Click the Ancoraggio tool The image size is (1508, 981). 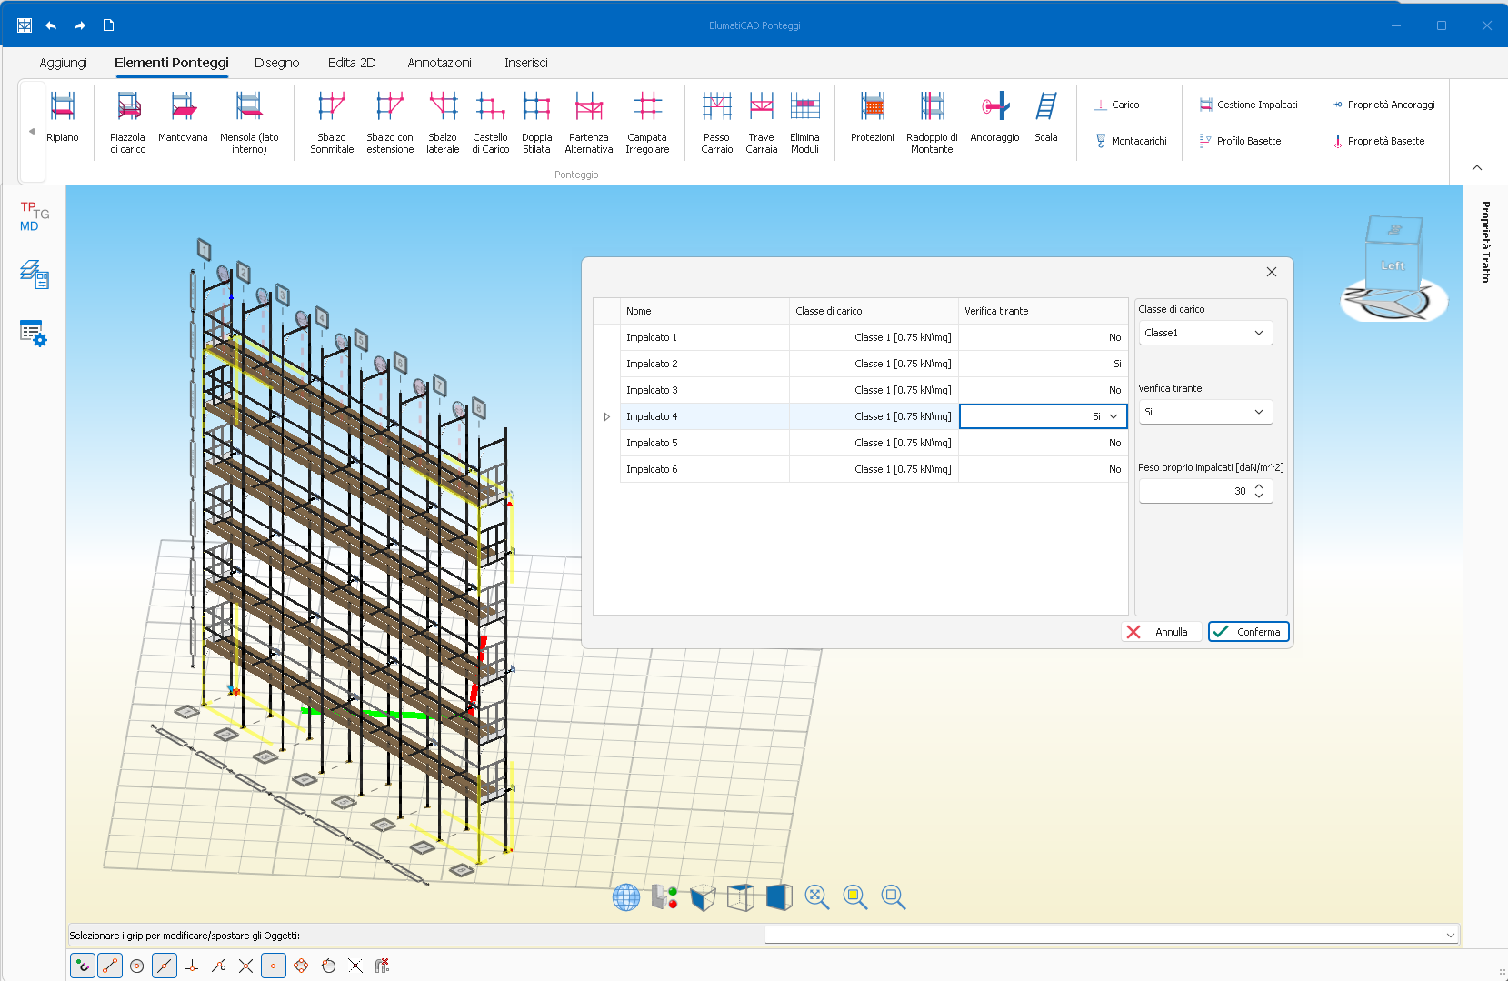(x=994, y=118)
